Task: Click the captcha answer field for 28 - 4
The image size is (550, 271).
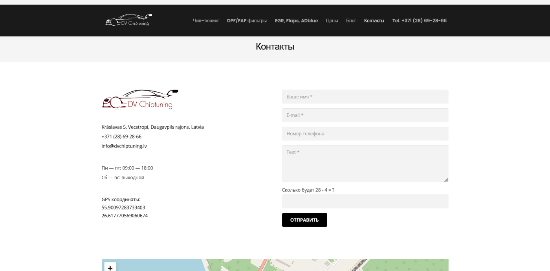Action: point(365,201)
